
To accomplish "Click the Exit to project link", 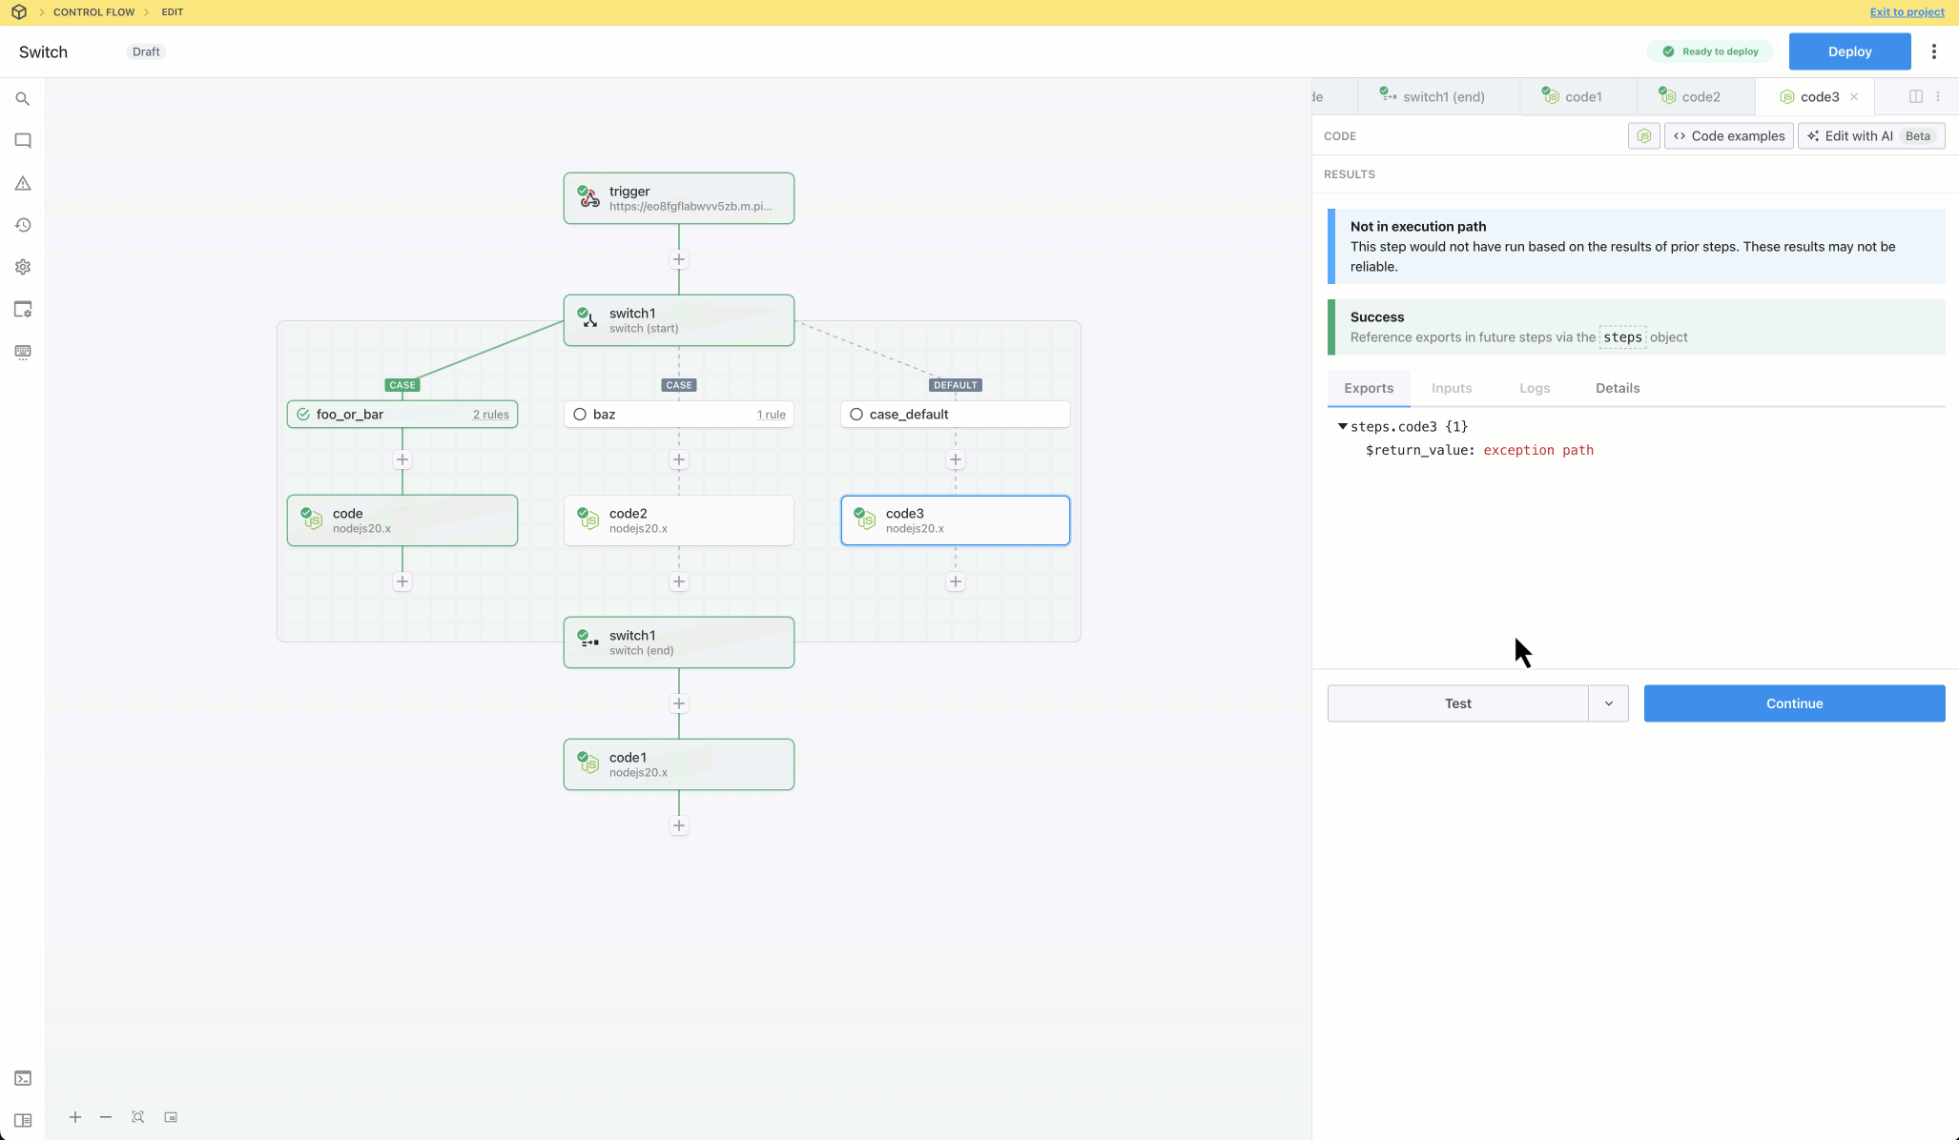I will coord(1907,12).
